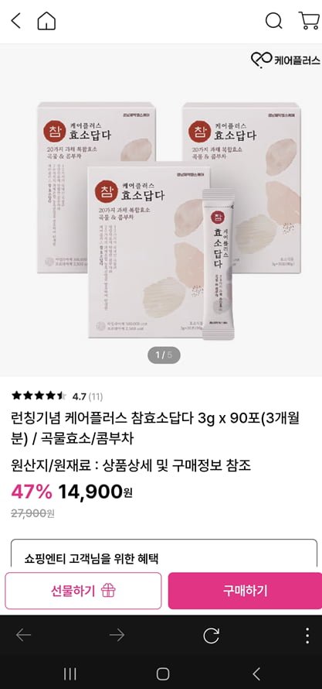Screen dimensions: 322x689
Task: Tap the review count (11)
Action: coord(96,397)
